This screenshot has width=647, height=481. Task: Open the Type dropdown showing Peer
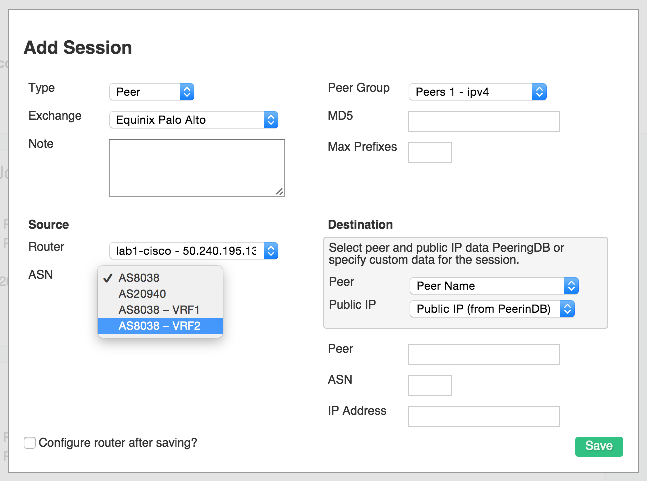[x=151, y=92]
